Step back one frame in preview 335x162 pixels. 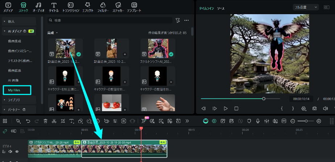203,109
